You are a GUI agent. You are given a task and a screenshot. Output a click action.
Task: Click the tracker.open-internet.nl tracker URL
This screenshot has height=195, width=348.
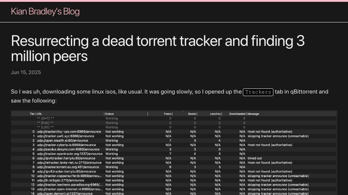[70, 189]
